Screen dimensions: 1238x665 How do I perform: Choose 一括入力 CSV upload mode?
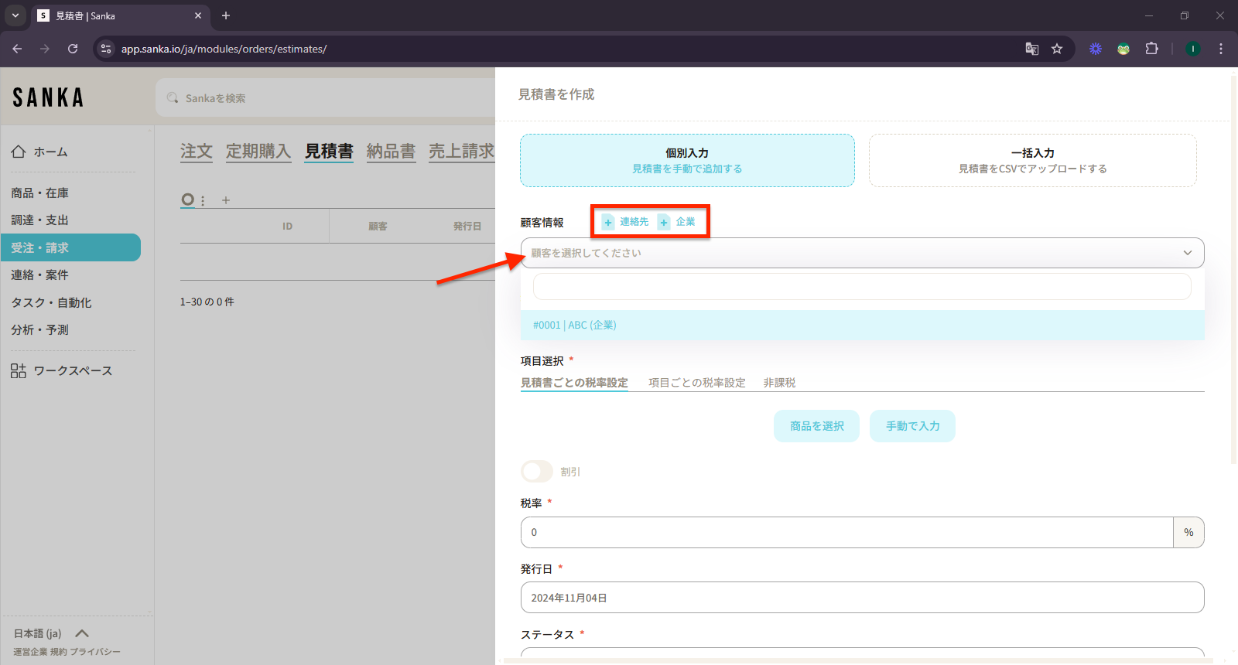point(1033,161)
